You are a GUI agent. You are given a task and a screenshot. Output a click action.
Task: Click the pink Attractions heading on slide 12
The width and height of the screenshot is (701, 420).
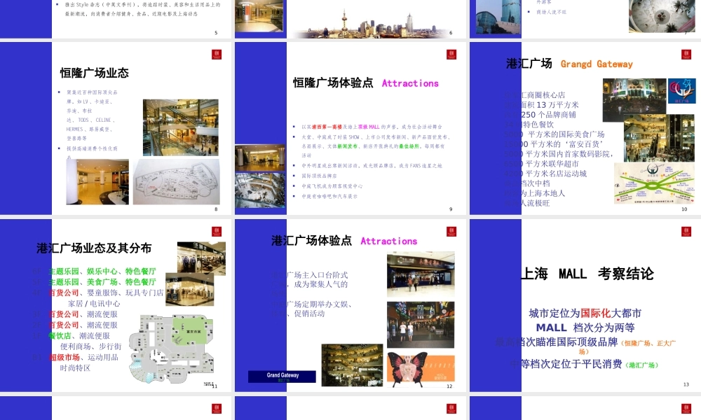(388, 241)
